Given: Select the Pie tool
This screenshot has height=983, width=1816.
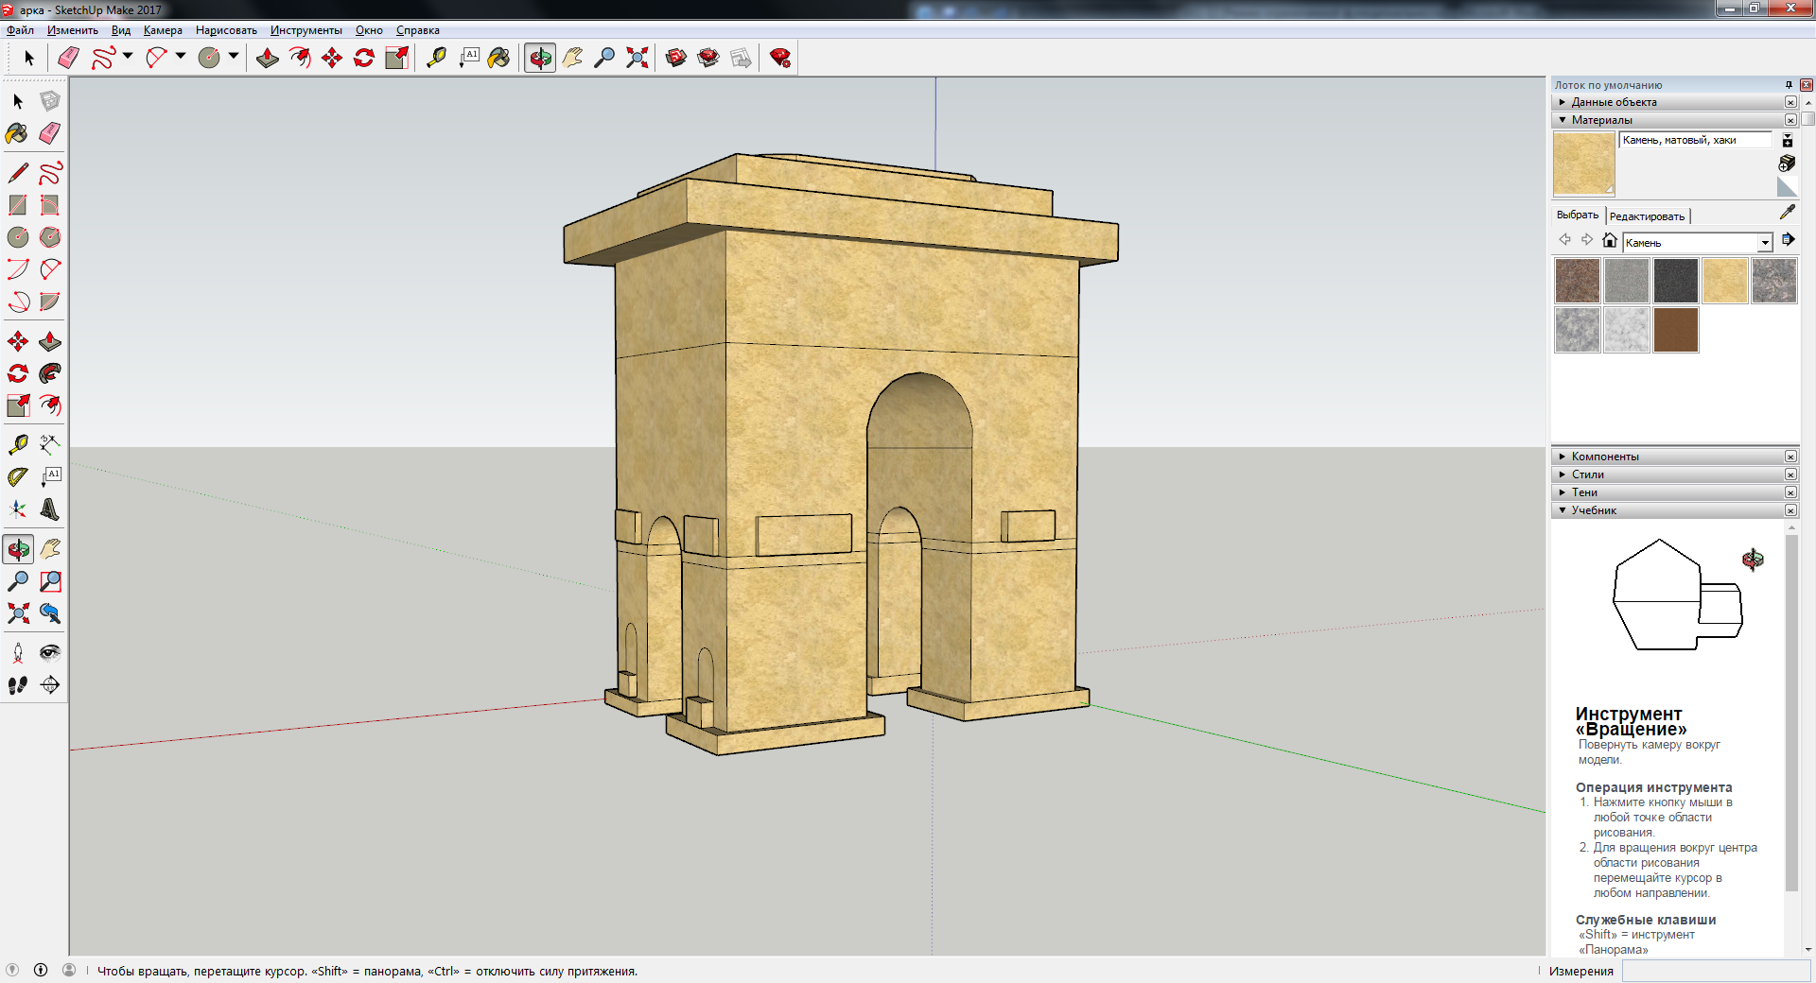Looking at the screenshot, I should tap(50, 302).
